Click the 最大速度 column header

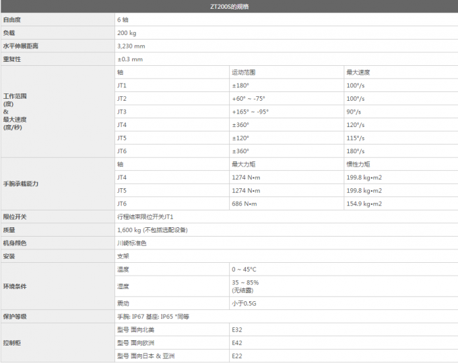(x=358, y=72)
